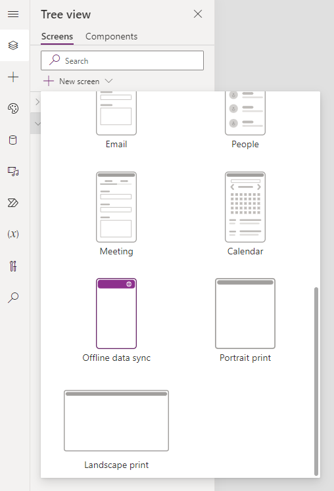Click the Search input field
The image size is (334, 491).
(122, 60)
